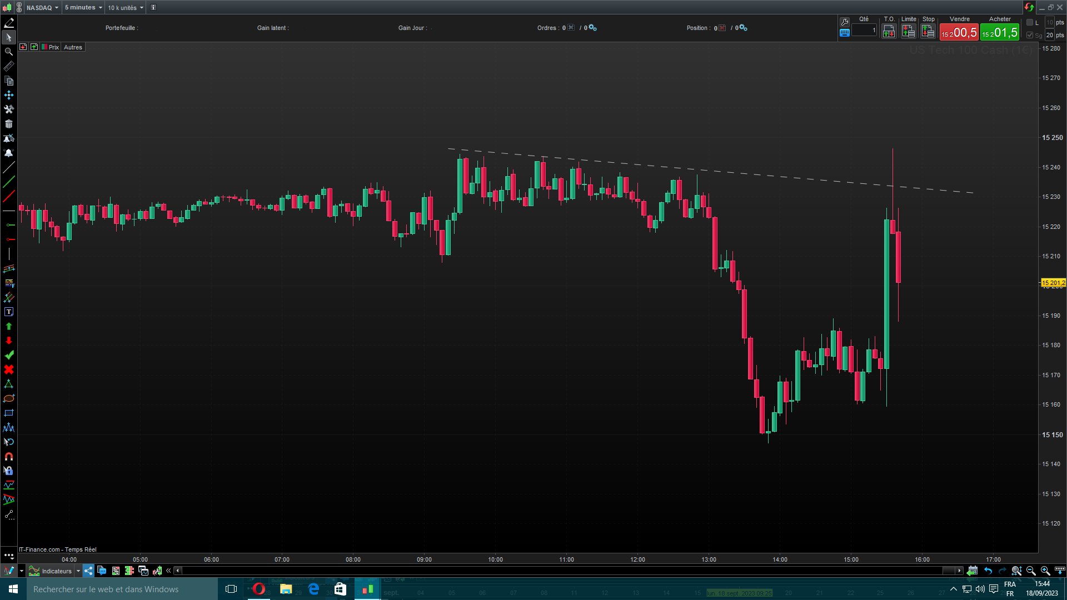The image size is (1067, 600).
Task: Select the text annotation tool
Action: pyautogui.click(x=9, y=312)
